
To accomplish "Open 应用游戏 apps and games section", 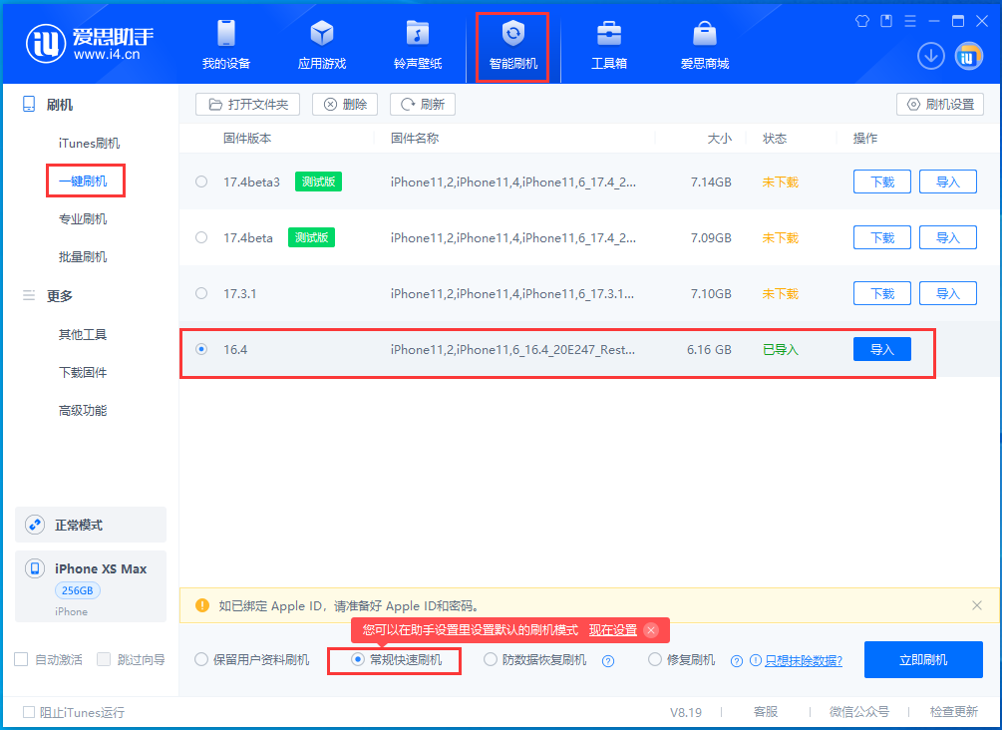I will [x=321, y=45].
